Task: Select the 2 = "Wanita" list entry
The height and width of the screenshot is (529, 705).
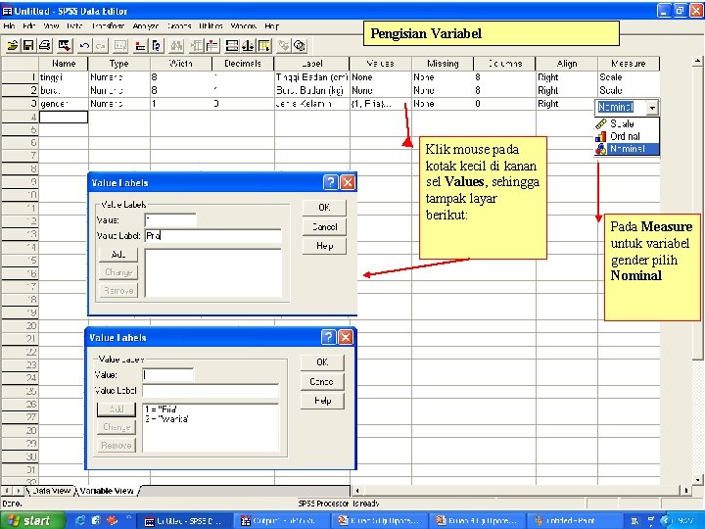Action: pyautogui.click(x=166, y=419)
